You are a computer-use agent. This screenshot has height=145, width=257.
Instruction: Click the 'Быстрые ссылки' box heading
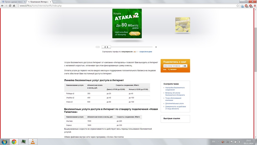coord(172,119)
